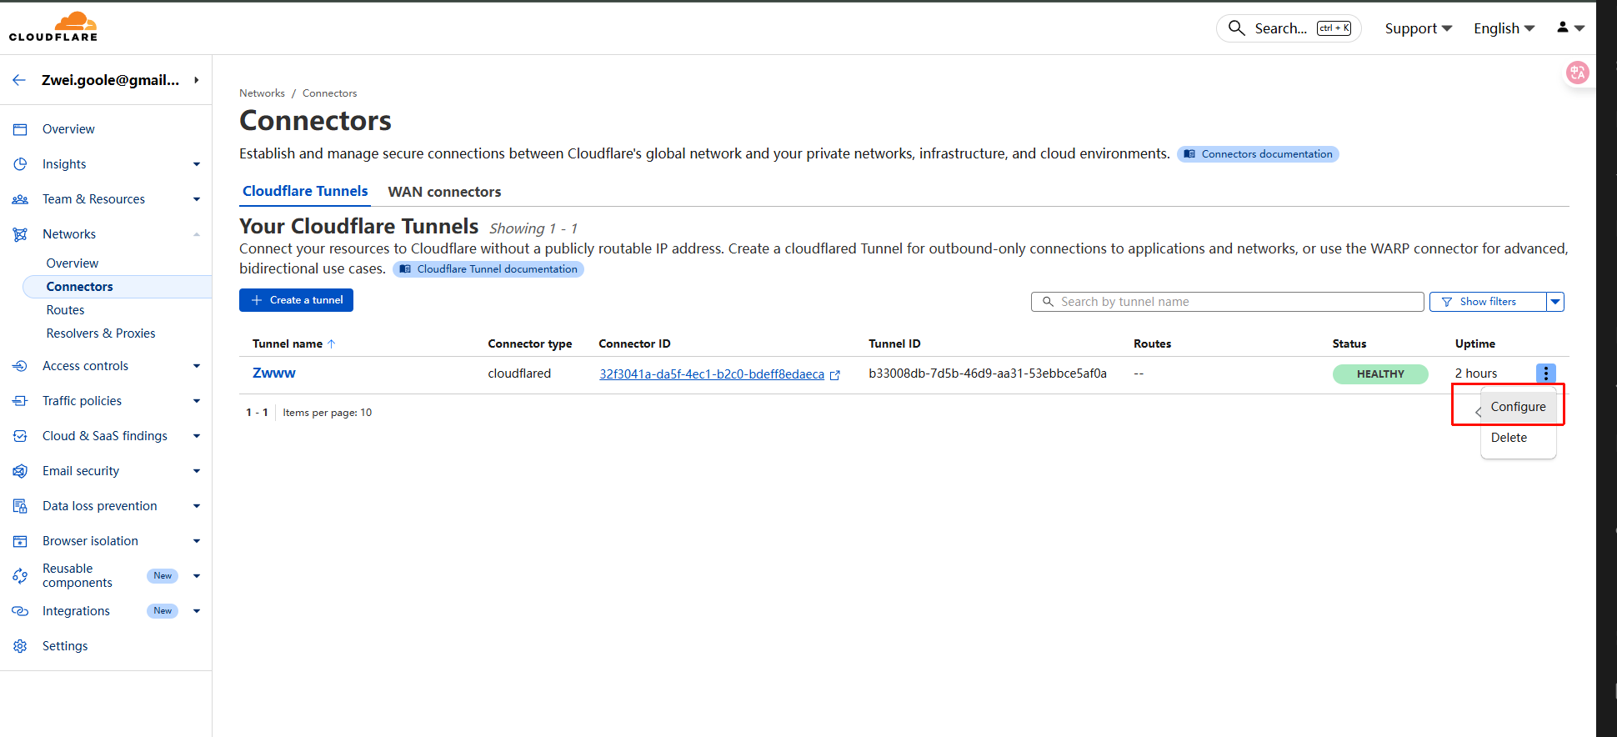Click the Integrations icon
Viewport: 1617px width, 737px height.
click(x=20, y=611)
